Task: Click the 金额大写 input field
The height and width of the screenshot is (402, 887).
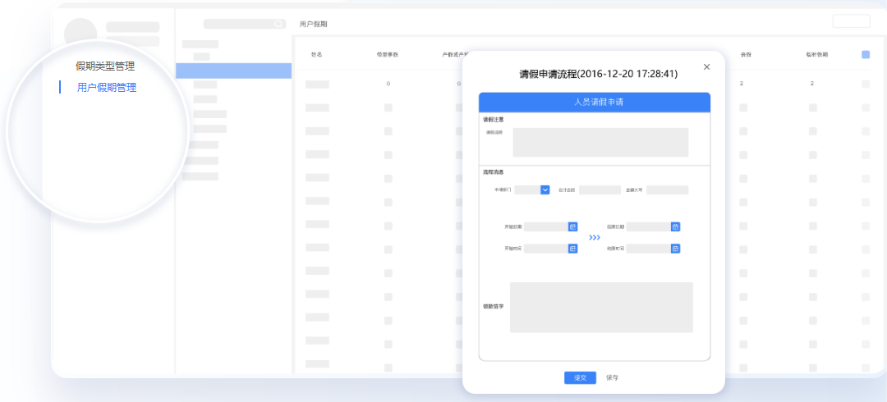Action: [x=667, y=190]
